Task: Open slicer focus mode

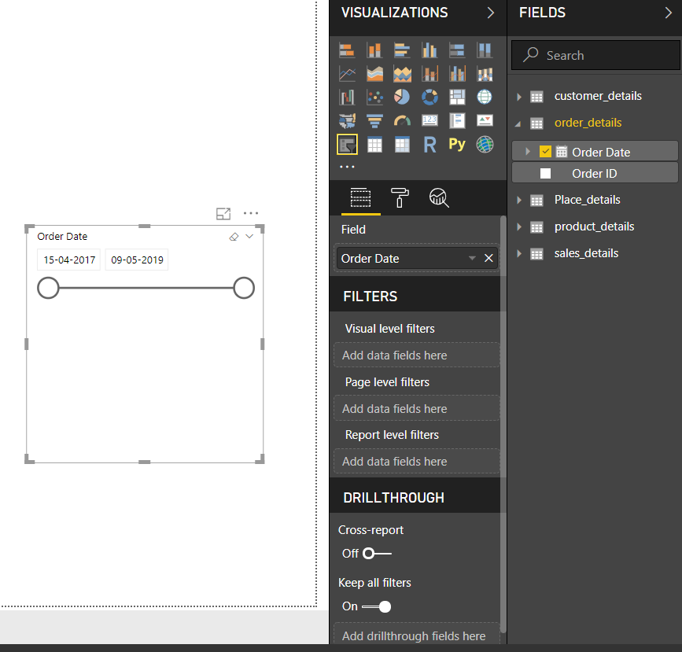Action: click(223, 214)
